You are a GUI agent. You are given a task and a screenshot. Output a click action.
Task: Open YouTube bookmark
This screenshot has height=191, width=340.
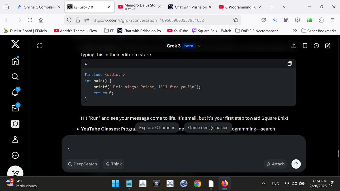point(178,31)
